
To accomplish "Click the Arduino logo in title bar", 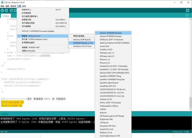I will (x=2, y=2).
